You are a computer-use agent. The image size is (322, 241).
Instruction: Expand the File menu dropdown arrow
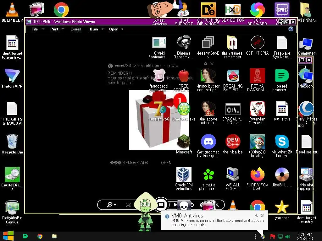coord(43,29)
